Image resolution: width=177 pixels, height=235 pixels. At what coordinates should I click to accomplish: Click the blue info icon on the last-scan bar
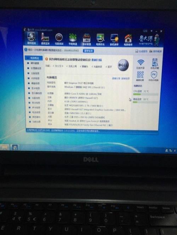click(26, 49)
